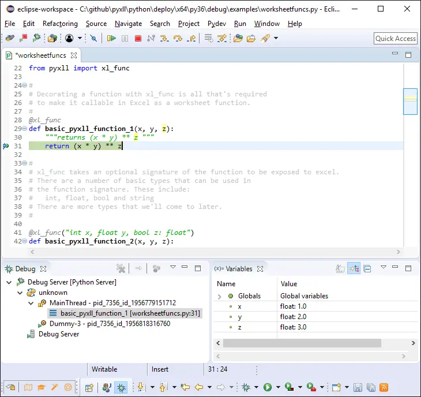The height and width of the screenshot is (397, 421).
Task: Type in Quick Access field
Action: tap(396, 39)
